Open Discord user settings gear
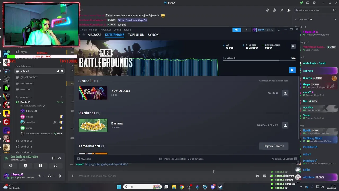 pos(60,176)
